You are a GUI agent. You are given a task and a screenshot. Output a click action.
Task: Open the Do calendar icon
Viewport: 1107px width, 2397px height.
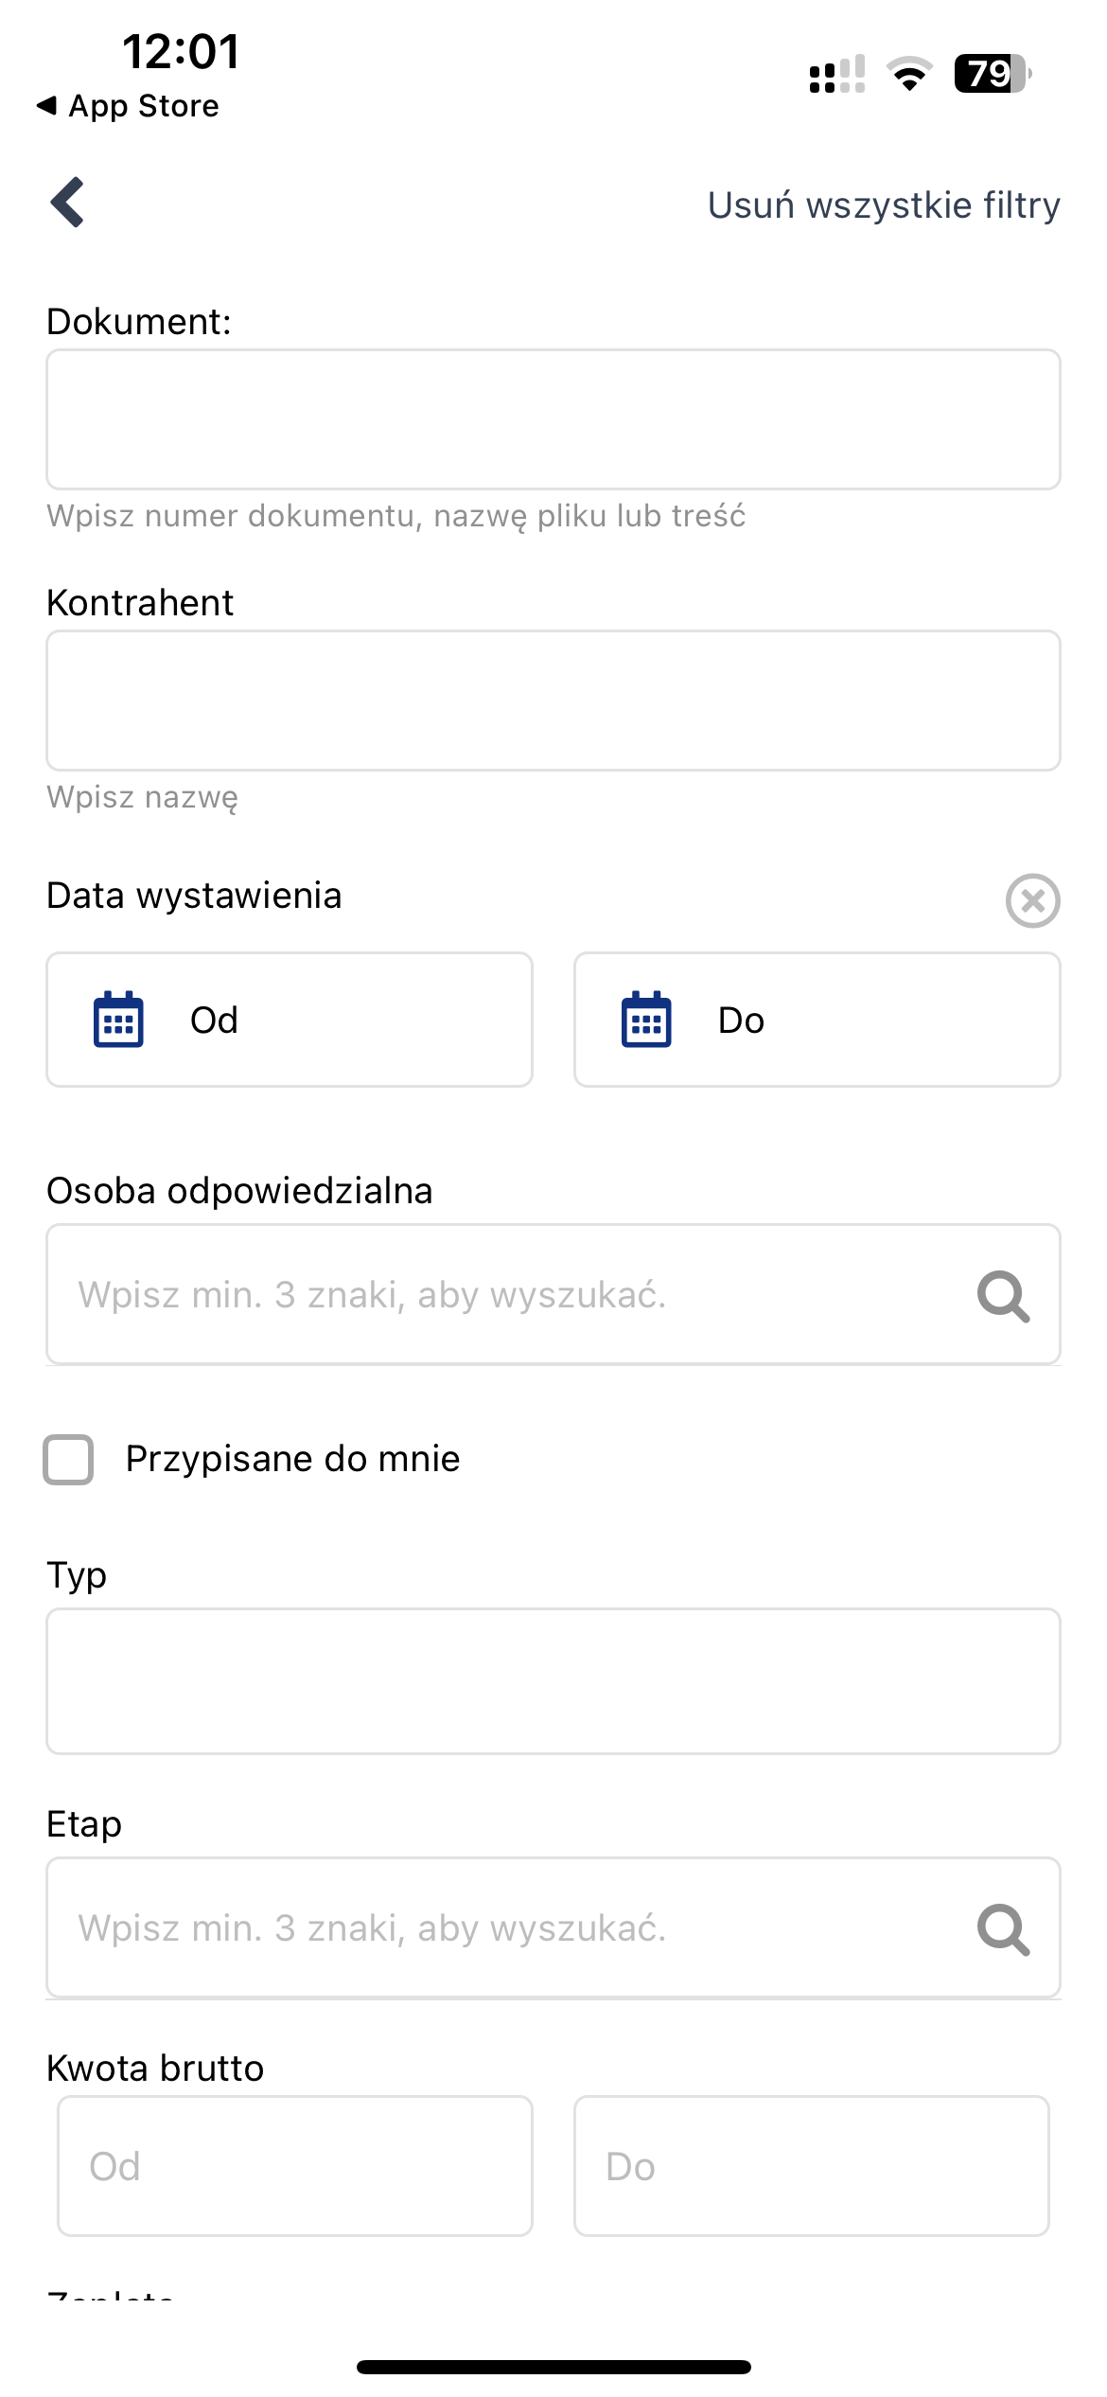point(646,1020)
